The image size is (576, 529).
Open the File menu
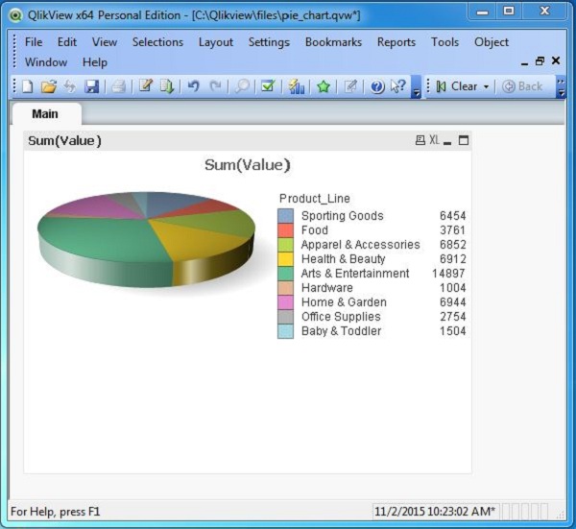click(34, 42)
